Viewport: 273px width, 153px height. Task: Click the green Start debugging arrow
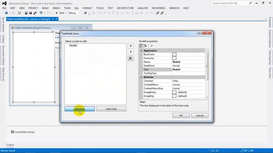(x=57, y=13)
